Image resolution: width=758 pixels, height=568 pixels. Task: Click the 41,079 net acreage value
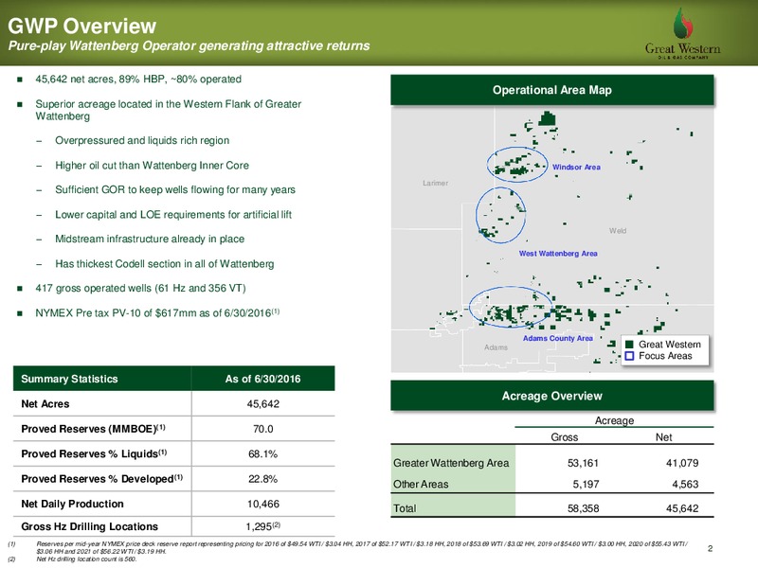tap(682, 463)
